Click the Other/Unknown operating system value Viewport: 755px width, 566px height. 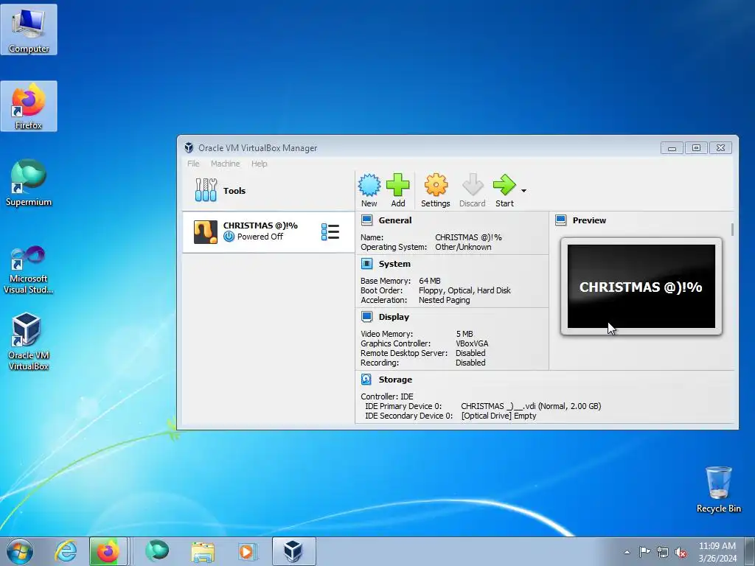coord(463,247)
